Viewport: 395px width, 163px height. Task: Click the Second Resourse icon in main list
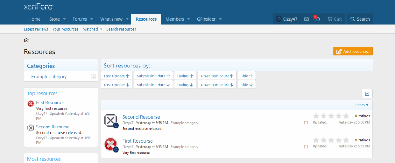point(111,120)
